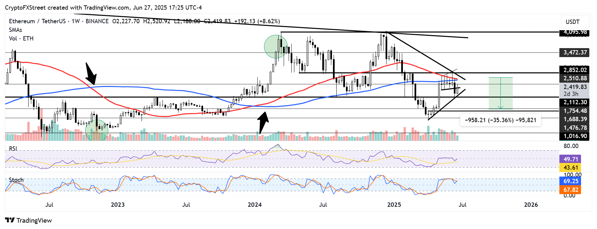Click the green price projection box
This screenshot has width=597, height=229.
click(x=500, y=93)
